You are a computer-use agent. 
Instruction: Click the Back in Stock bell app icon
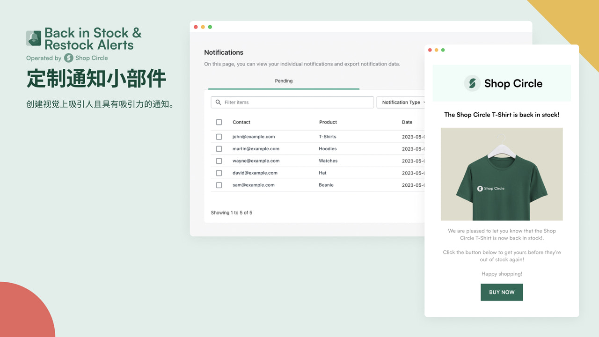pos(34,38)
